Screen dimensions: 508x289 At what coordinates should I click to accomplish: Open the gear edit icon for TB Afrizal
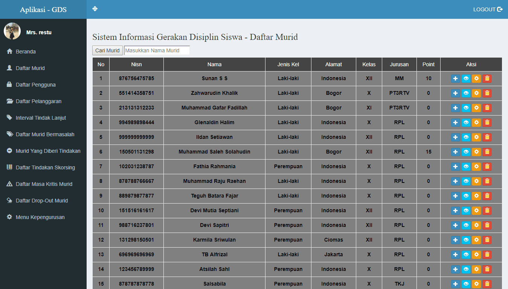pos(476,254)
